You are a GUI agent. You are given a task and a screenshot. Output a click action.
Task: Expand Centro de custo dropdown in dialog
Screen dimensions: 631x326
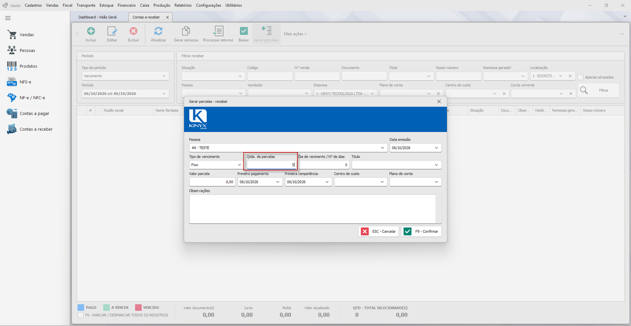click(382, 182)
